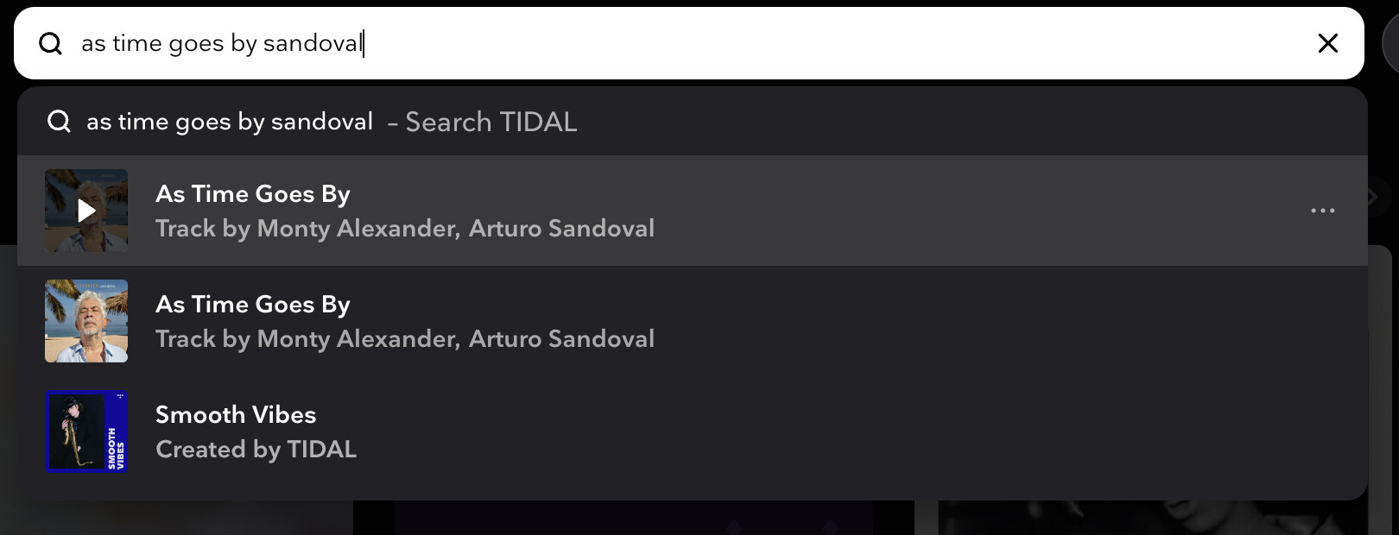
Task: Click the "Created by TIDAL" subtitle
Action: (x=256, y=450)
